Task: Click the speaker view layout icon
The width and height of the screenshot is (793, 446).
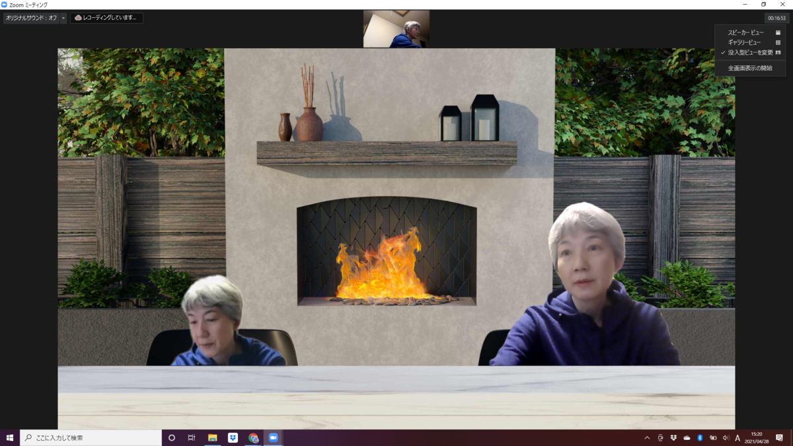Action: click(778, 32)
